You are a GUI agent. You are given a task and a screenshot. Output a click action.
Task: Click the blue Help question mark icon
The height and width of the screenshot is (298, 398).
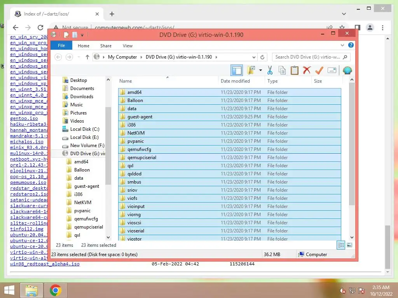click(351, 45)
